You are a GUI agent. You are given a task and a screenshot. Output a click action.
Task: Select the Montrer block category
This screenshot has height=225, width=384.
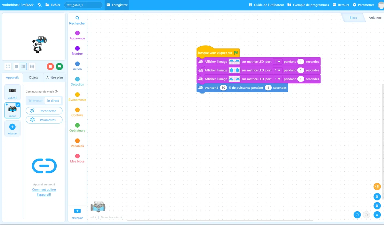(77, 50)
